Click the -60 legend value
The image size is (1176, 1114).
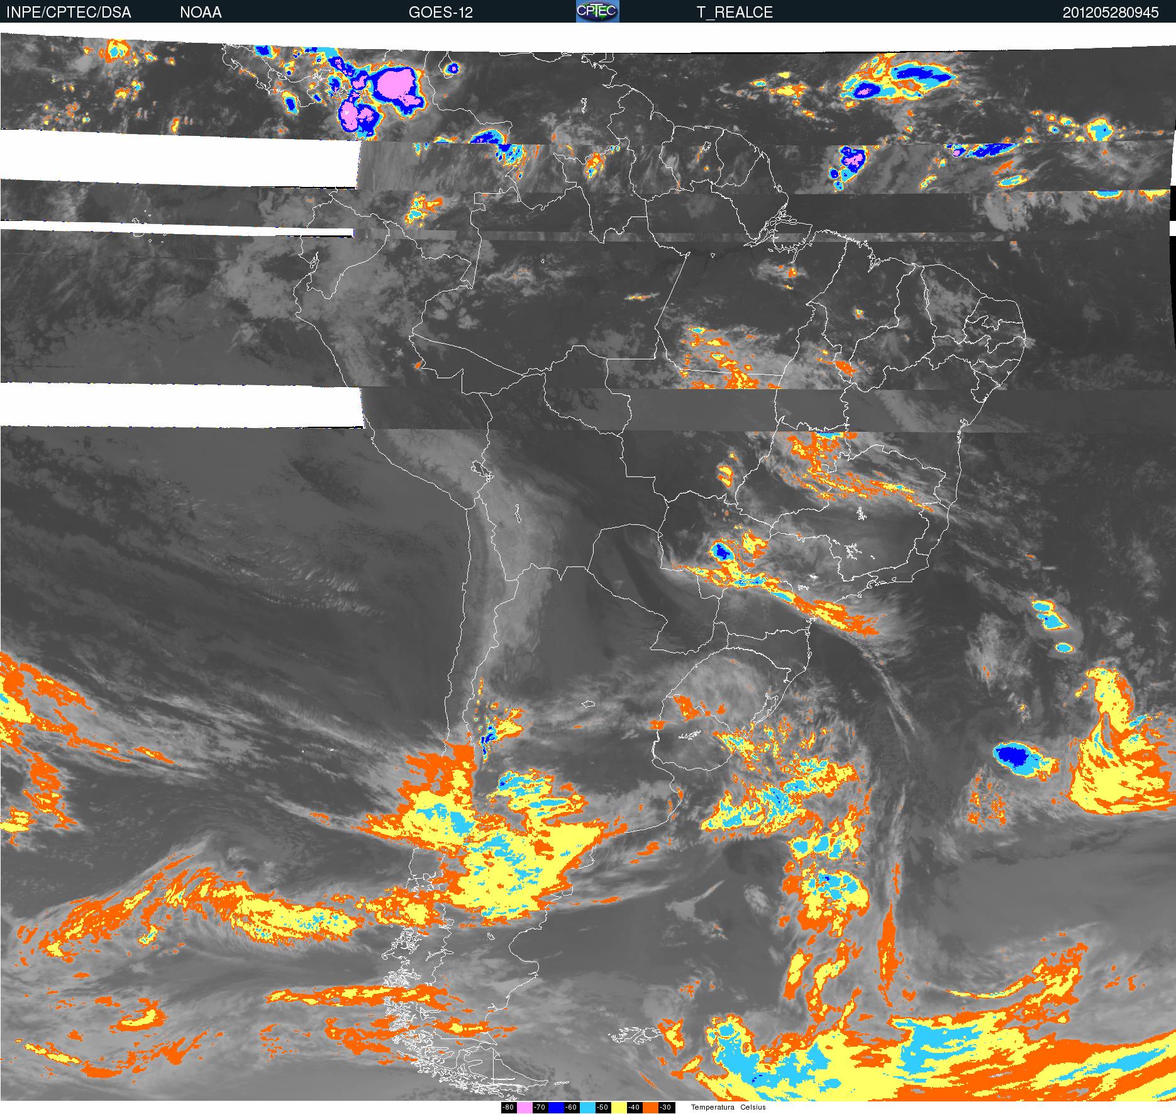click(x=572, y=1108)
